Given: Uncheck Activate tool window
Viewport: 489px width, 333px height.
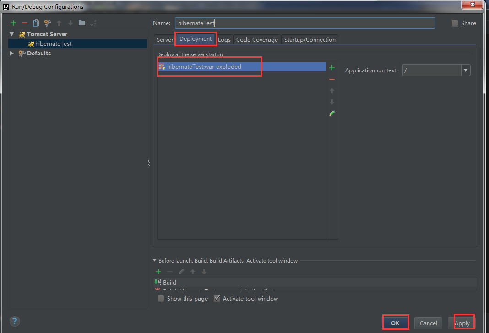Looking at the screenshot, I should click(217, 298).
